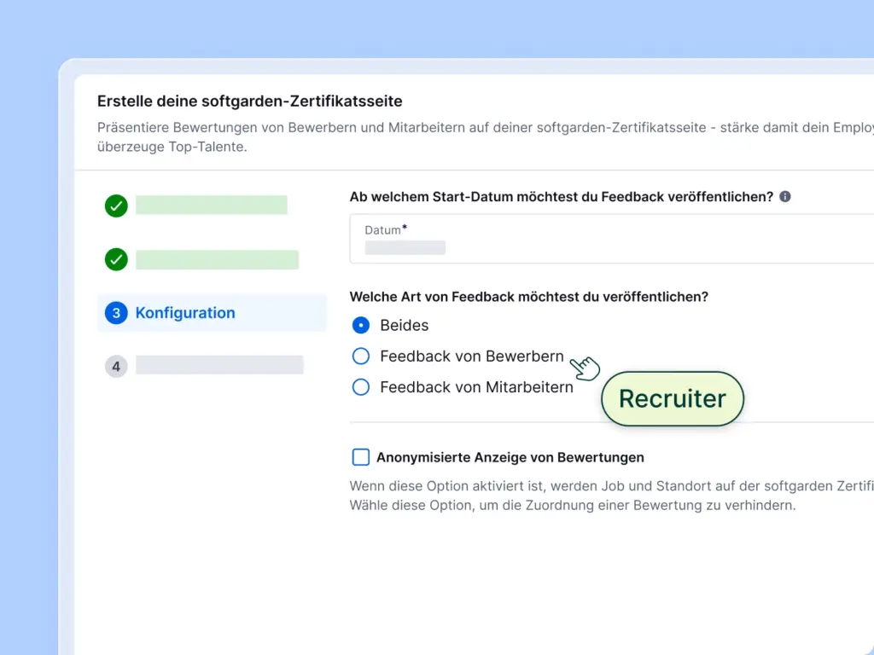Open the Konfiguration step in the sidebar
874x655 pixels.
[185, 313]
